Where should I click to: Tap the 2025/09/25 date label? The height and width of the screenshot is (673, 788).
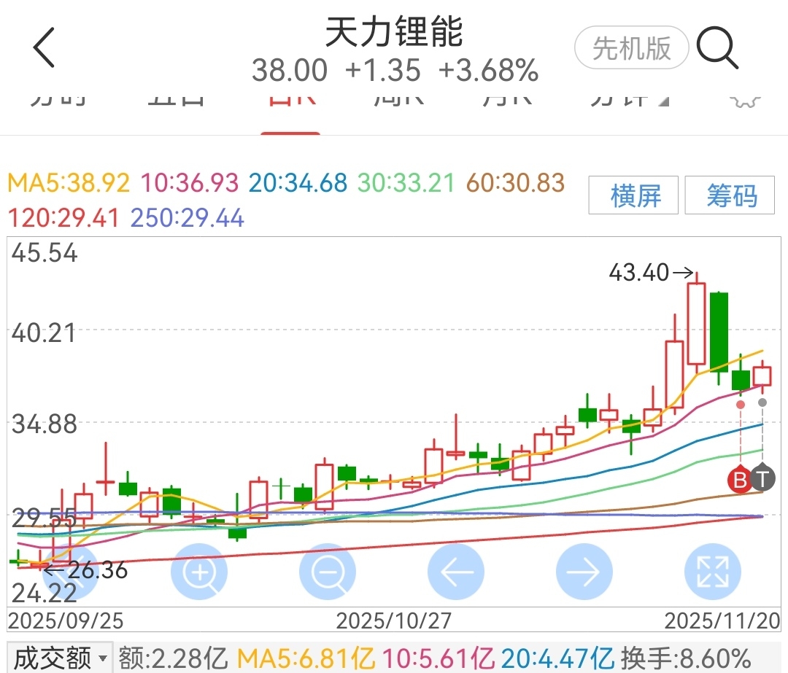coord(66,621)
